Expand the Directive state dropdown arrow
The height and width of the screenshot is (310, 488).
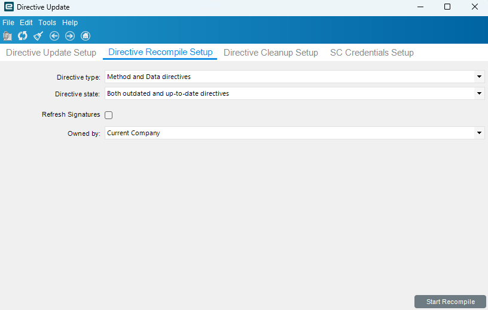click(x=479, y=93)
